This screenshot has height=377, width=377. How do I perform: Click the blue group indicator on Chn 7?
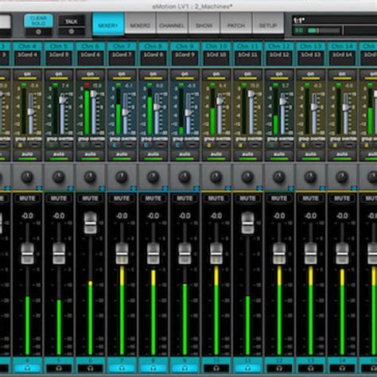click(115, 145)
